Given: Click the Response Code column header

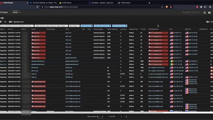Looking at the screenshot, I should (x=133, y=29).
